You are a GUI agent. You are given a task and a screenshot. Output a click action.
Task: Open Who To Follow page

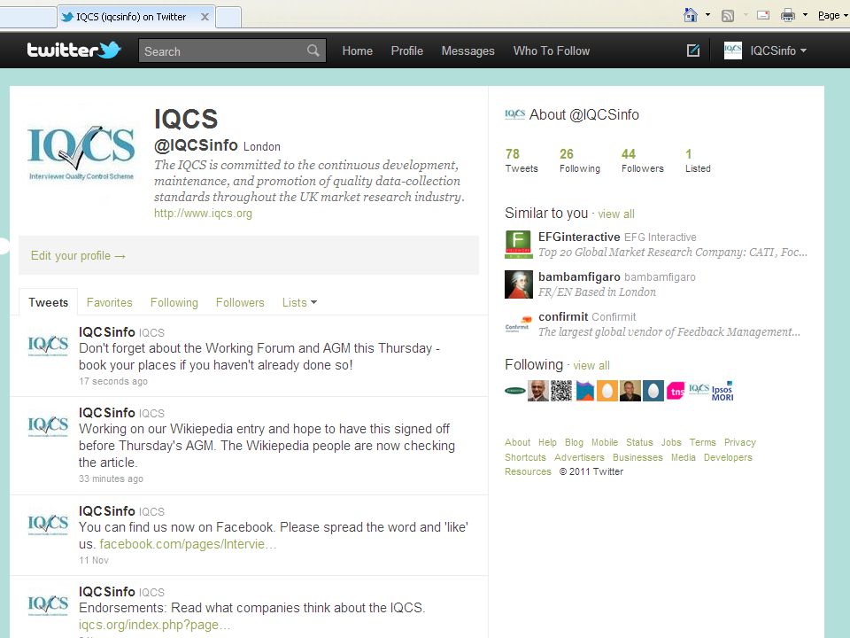552,51
